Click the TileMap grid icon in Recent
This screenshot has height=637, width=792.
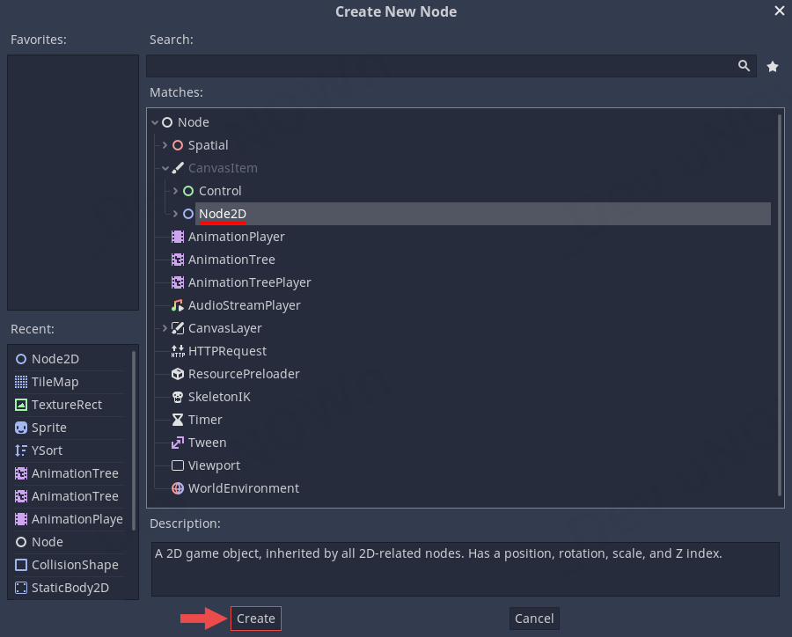(x=21, y=382)
